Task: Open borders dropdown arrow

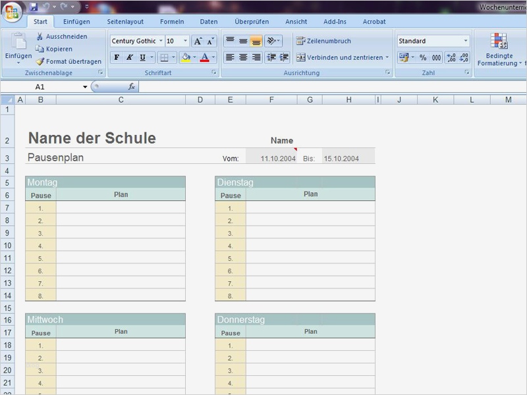Action: tap(173, 57)
